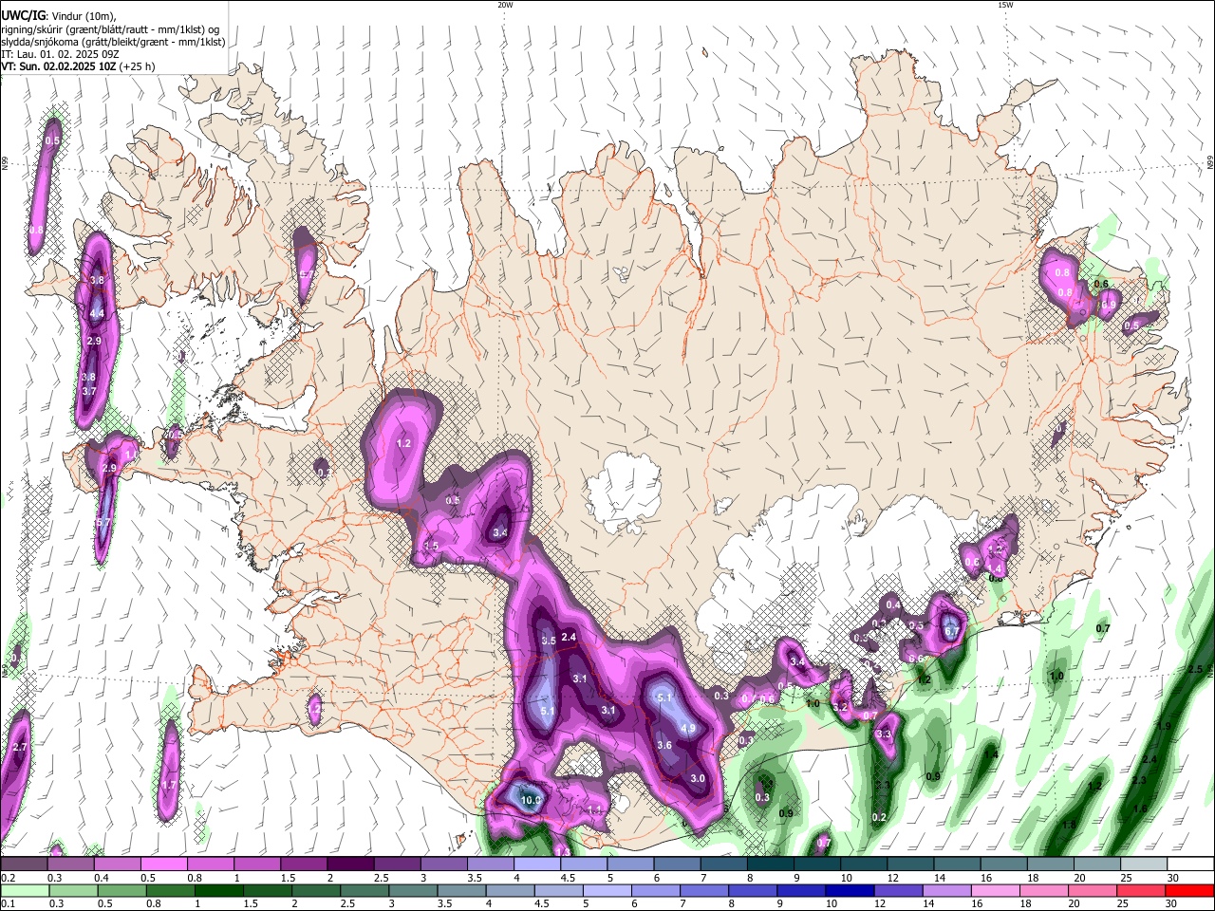Select the '2.7' value at the southwest edge
1215x911 pixels.
click(x=20, y=748)
